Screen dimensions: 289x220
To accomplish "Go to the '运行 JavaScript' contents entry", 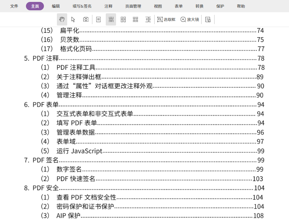I will pos(79,151).
